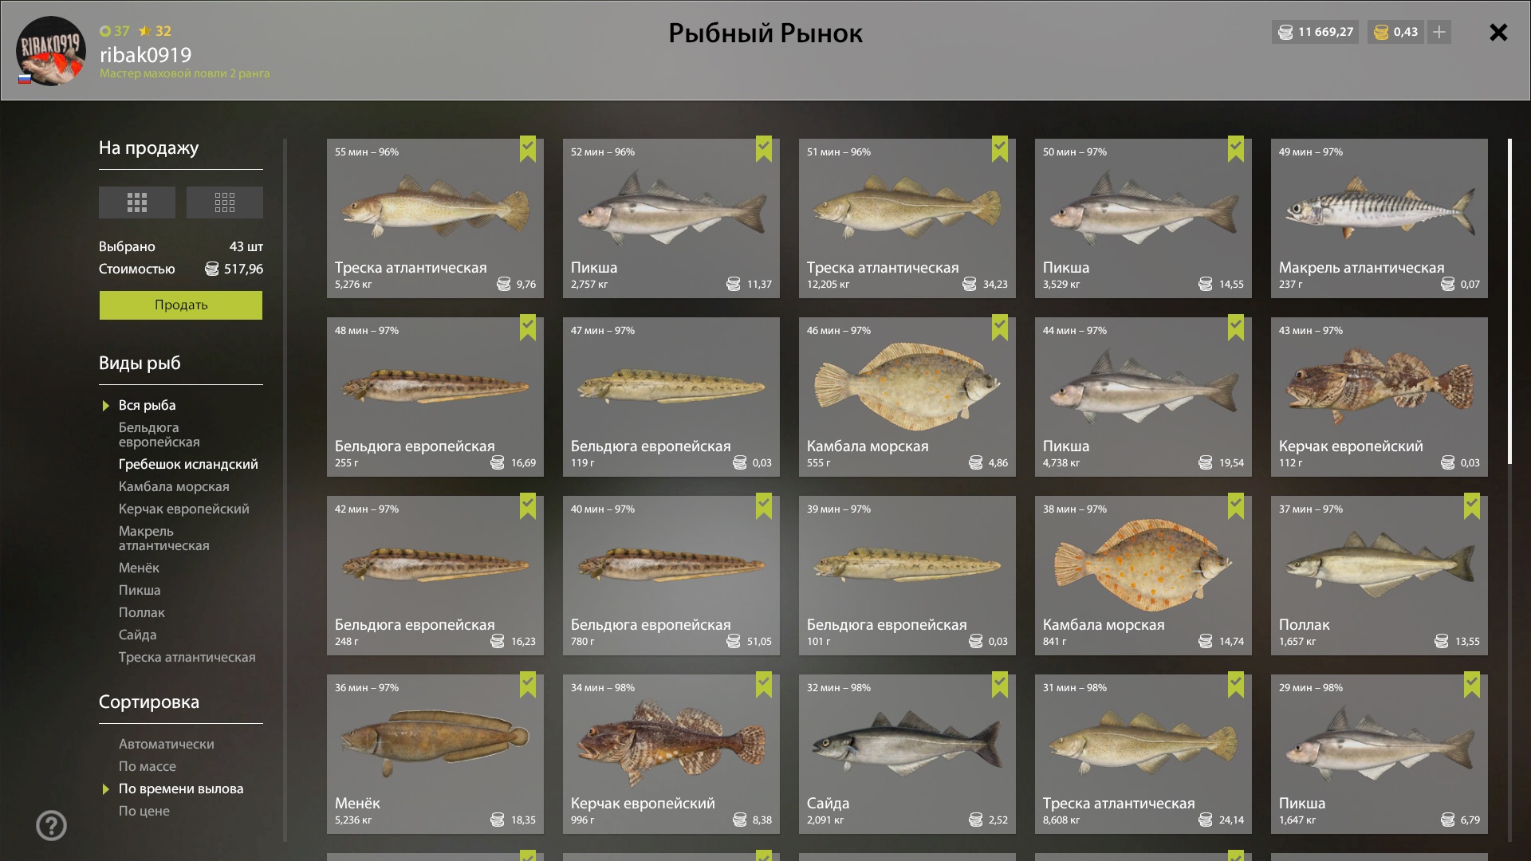The height and width of the screenshot is (861, 1531).
Task: Toggle selection bookmark on 36 мин Менёк
Action: (528, 685)
